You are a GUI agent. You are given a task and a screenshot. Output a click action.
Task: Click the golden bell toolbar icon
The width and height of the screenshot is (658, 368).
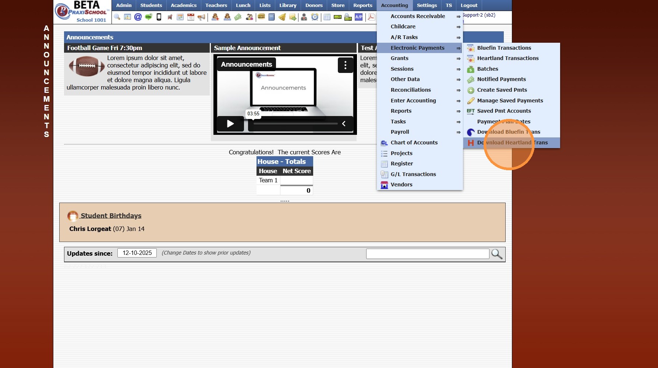click(282, 17)
